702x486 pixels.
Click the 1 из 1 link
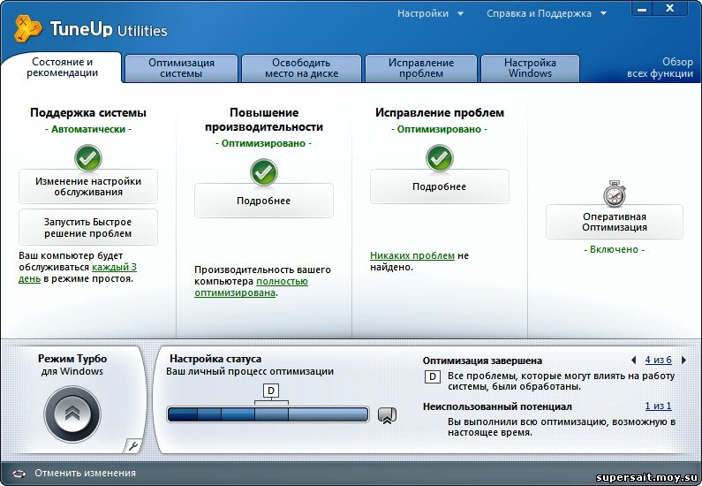(x=658, y=406)
